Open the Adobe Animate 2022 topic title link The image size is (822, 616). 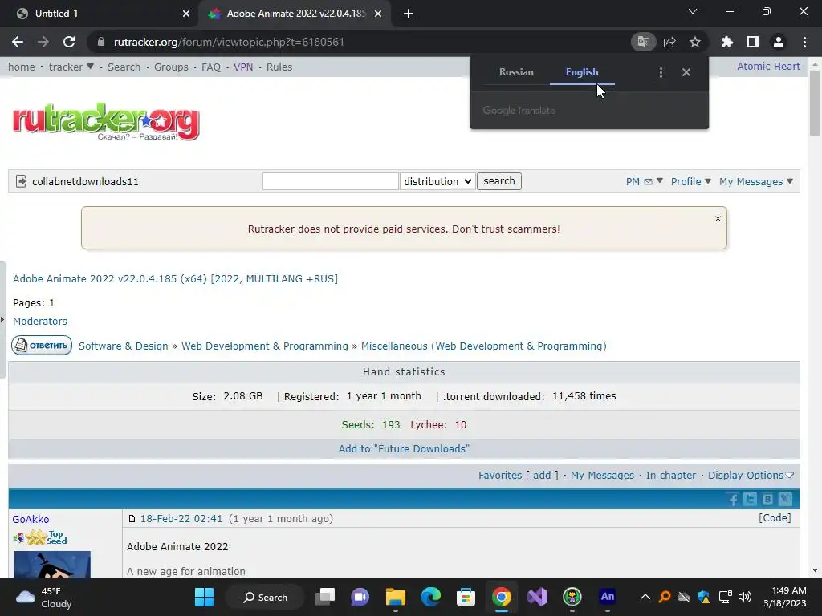point(175,278)
